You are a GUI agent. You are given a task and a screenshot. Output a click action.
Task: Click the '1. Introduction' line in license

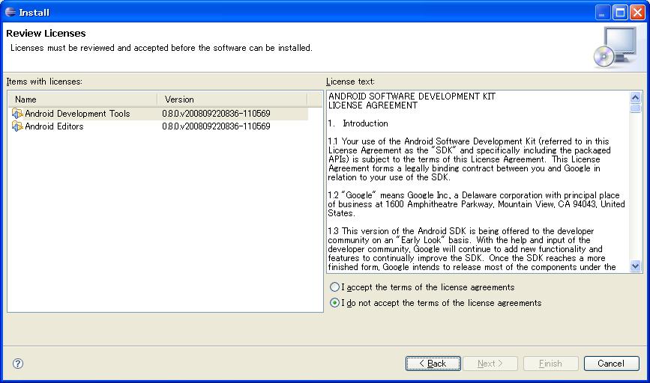(358, 123)
